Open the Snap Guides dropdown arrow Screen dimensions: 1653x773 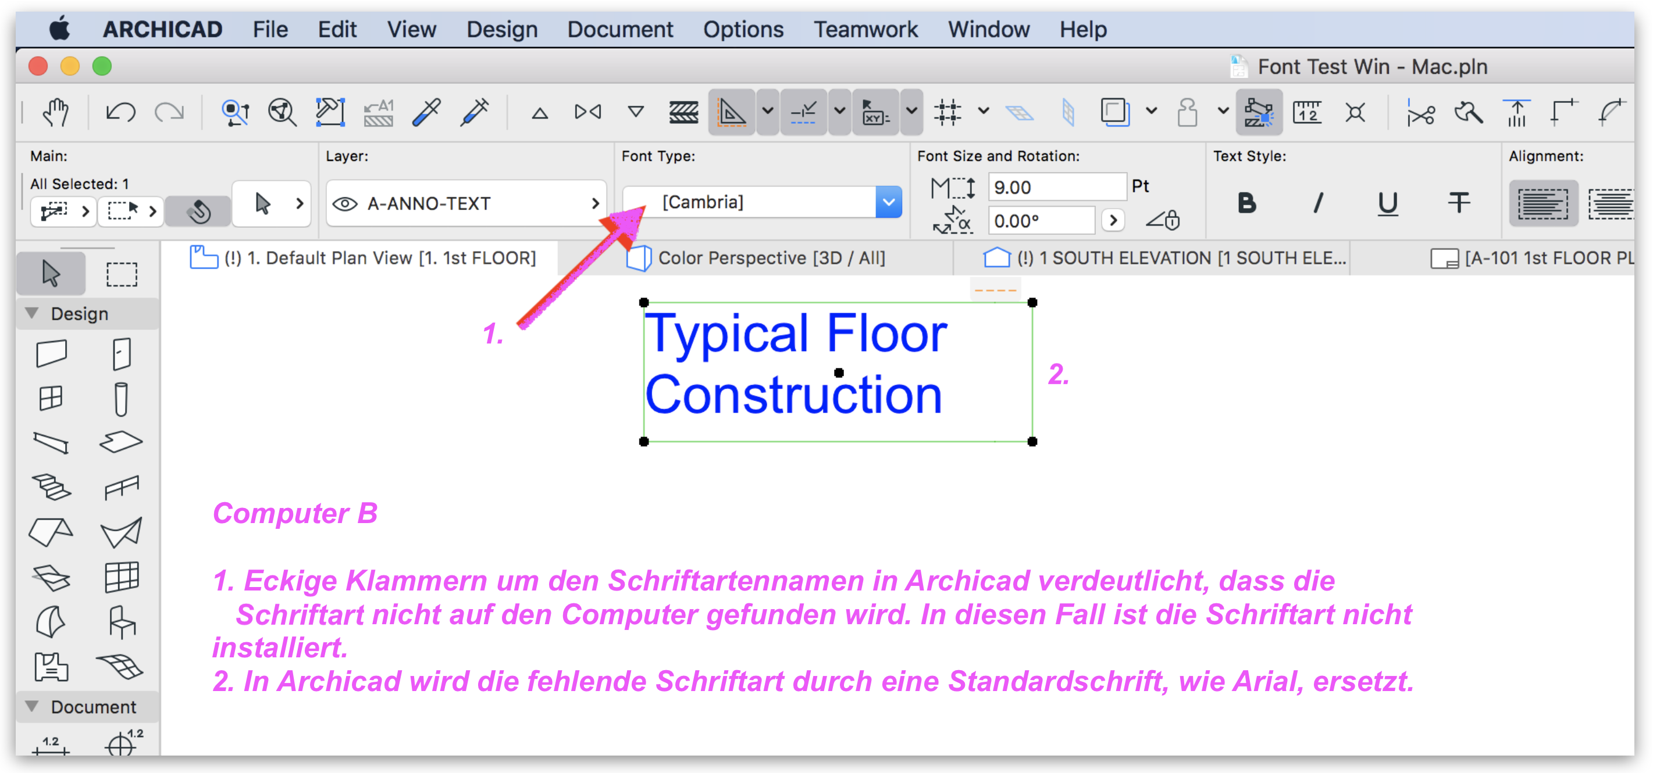(839, 112)
